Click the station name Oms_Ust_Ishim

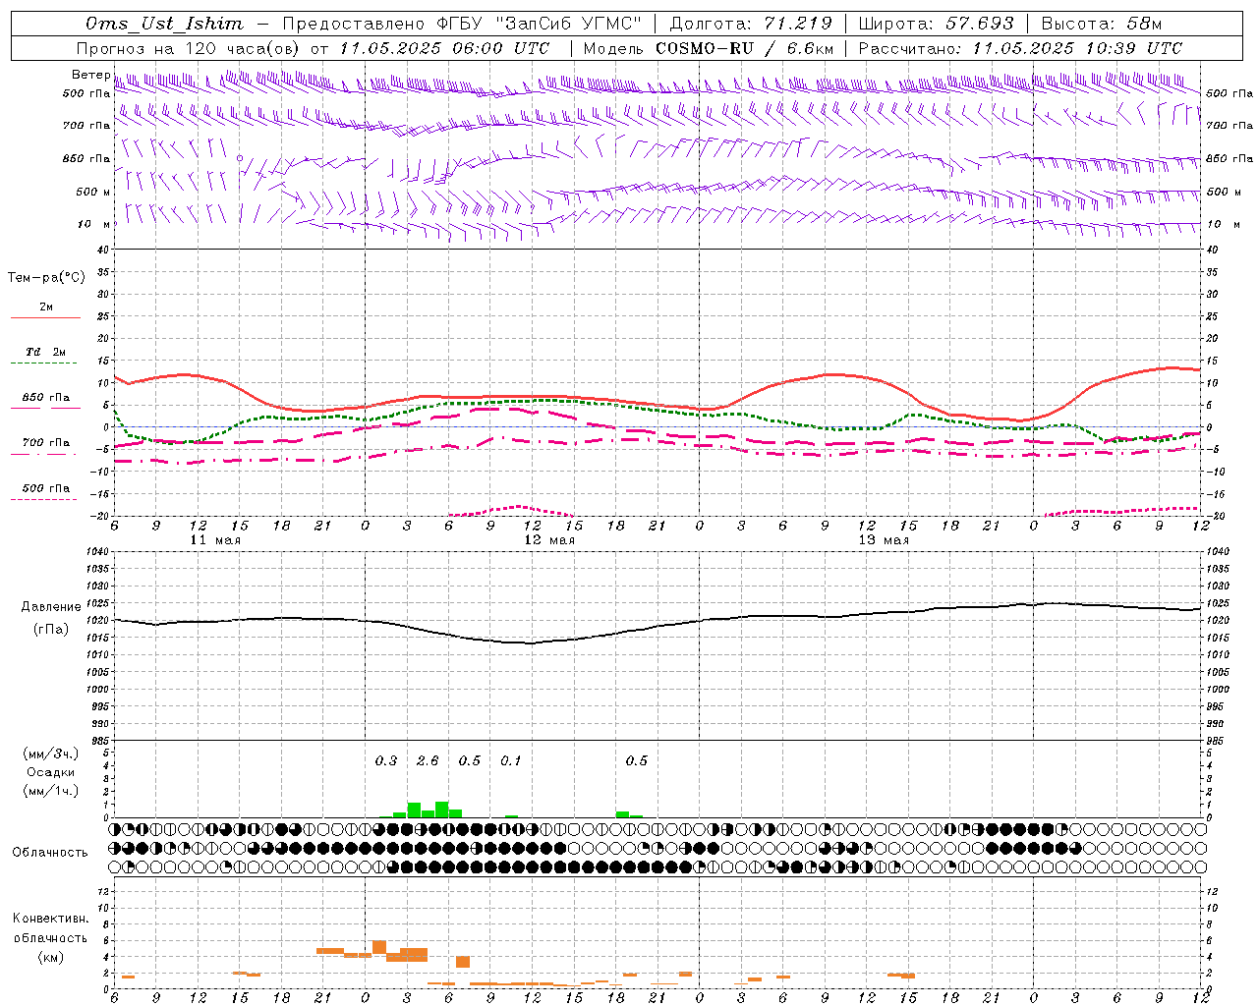[163, 24]
